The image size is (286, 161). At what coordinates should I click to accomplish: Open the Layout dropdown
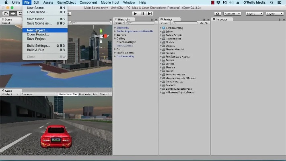274,14
